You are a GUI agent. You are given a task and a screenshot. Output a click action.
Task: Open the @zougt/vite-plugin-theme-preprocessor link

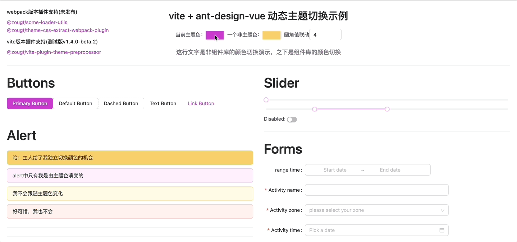(x=54, y=52)
